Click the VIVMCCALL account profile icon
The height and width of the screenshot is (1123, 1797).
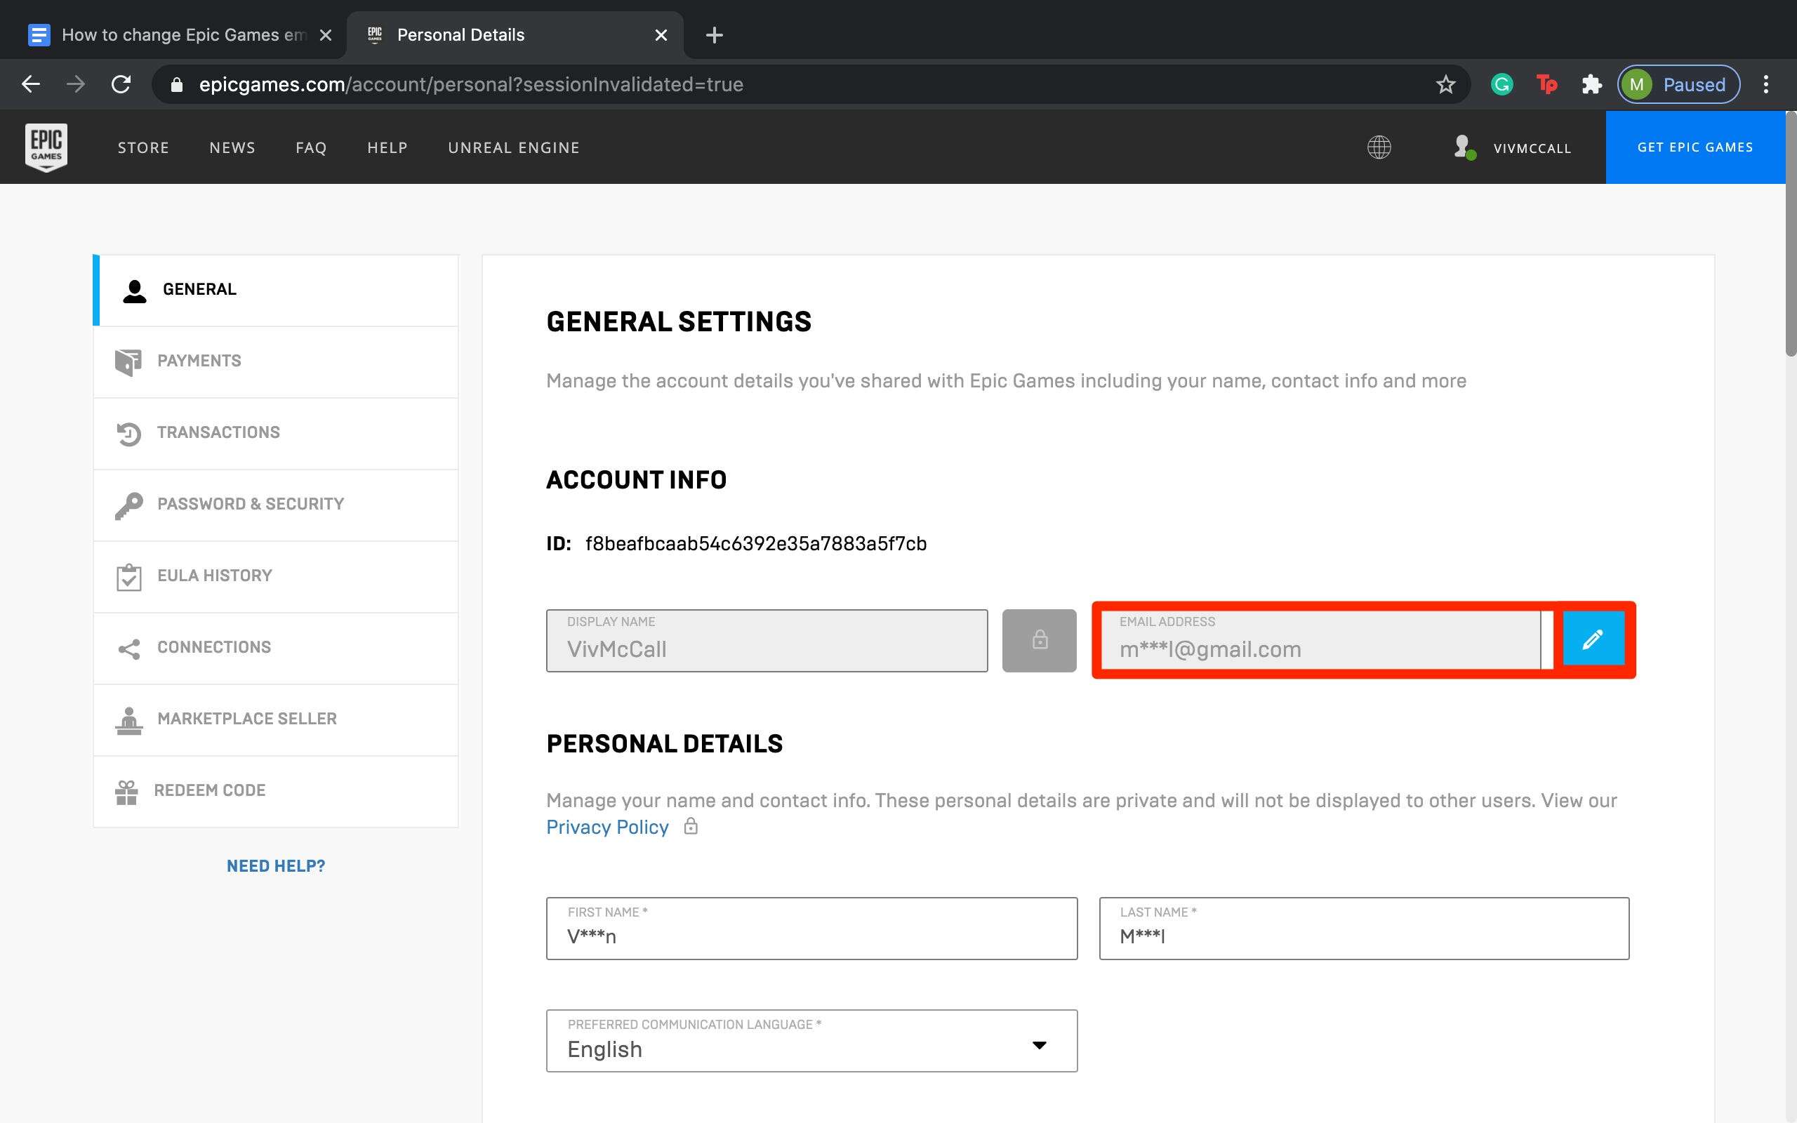pyautogui.click(x=1462, y=146)
